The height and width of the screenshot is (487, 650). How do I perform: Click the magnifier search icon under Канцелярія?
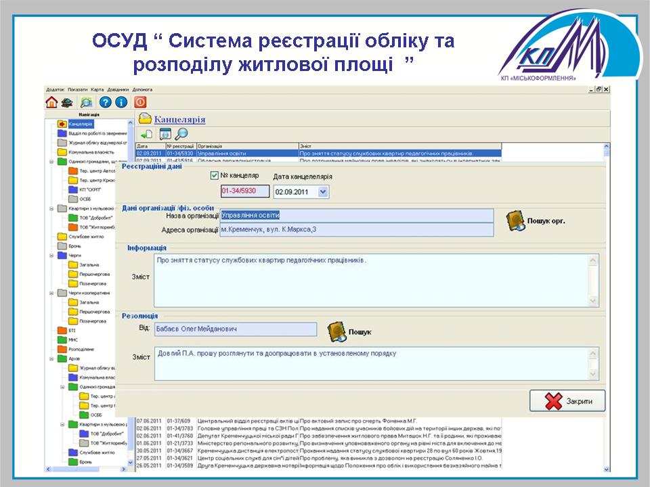[x=181, y=134]
